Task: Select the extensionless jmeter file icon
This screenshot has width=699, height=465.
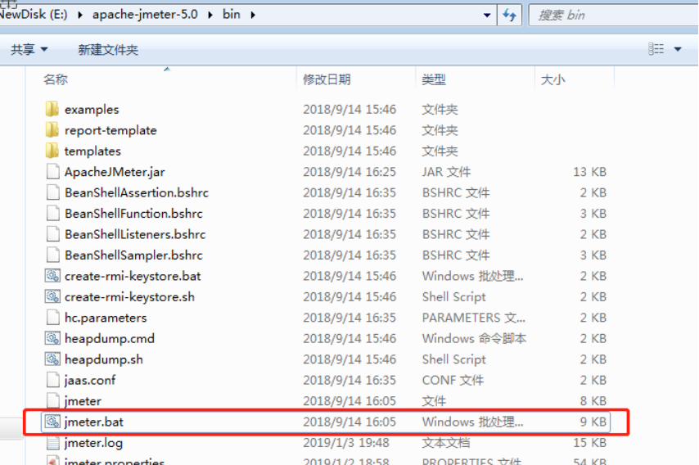Action: point(52,401)
